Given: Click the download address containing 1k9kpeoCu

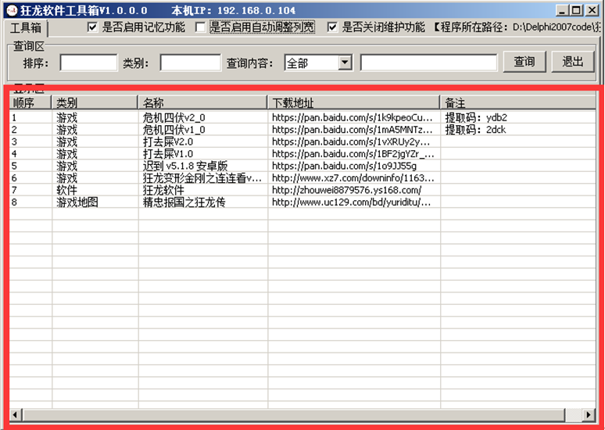Looking at the screenshot, I should [353, 118].
